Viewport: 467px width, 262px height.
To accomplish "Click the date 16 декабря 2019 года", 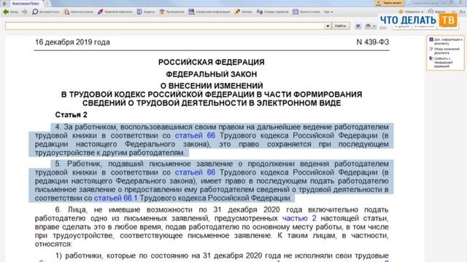I will (72, 42).
